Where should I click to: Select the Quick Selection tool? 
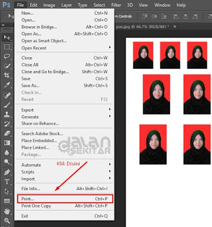(x=7, y=66)
